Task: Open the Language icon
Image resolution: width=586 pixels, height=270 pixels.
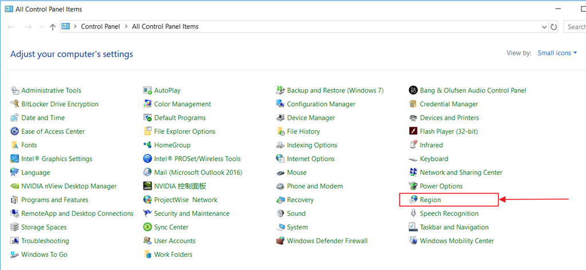Action: (x=14, y=172)
